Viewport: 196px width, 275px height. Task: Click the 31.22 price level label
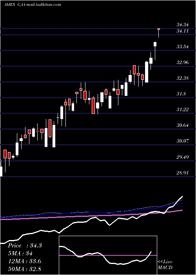click(183, 110)
